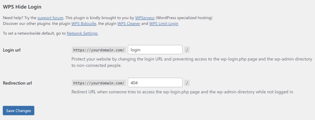Select the domain prefix beside the 404 field
This screenshot has height=120, width=315.
coord(99,83)
